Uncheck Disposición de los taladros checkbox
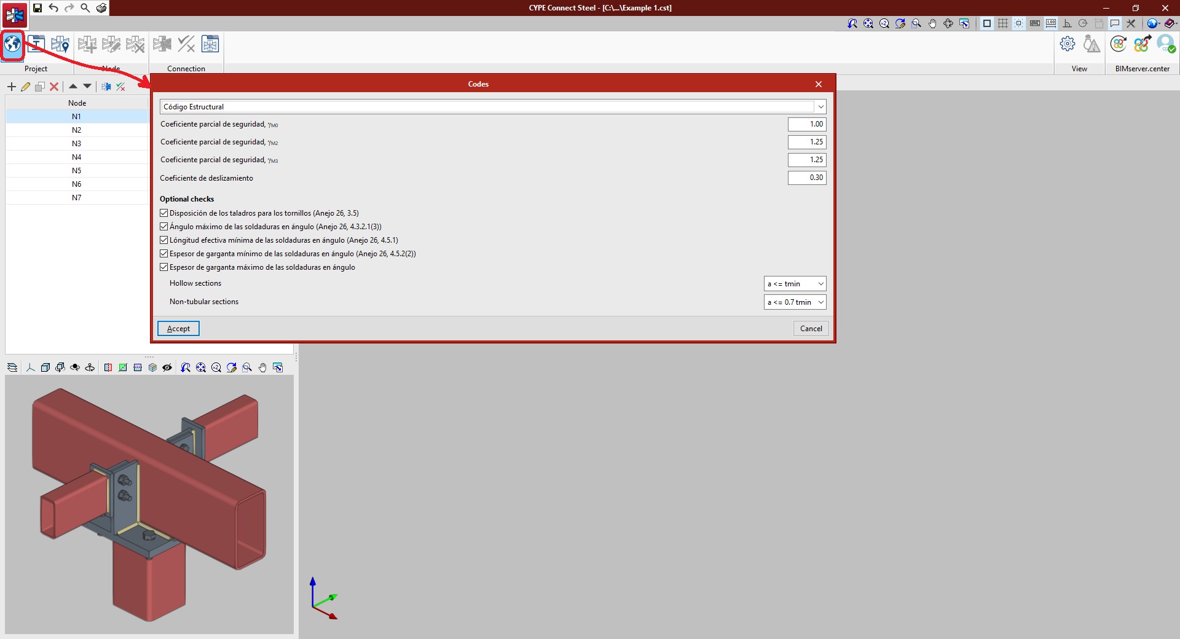This screenshot has height=639, width=1180. [164, 213]
